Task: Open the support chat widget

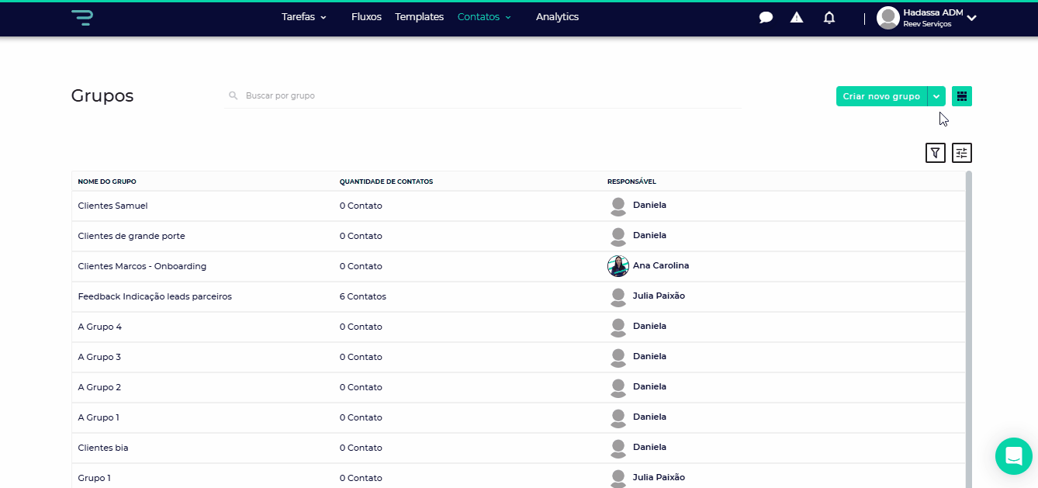Action: [1014, 456]
